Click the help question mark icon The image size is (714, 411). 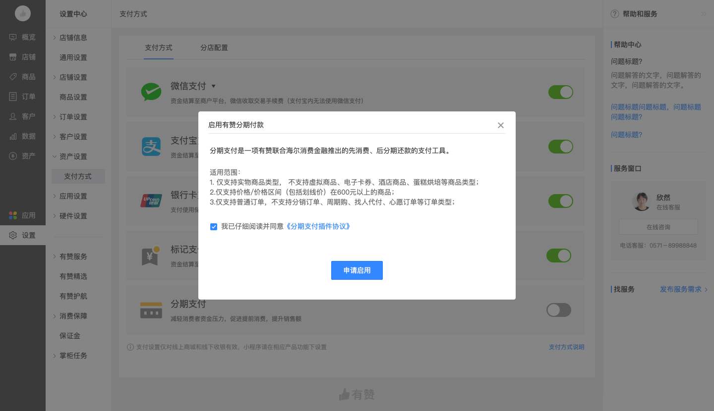(615, 14)
